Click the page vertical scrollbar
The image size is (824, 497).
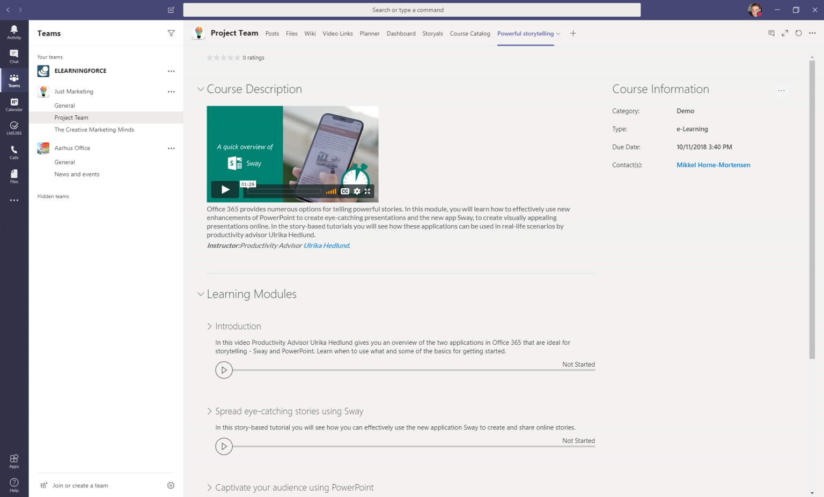click(812, 209)
